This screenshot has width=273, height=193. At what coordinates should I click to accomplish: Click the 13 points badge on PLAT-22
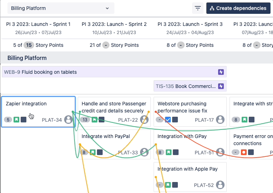coord(85,120)
